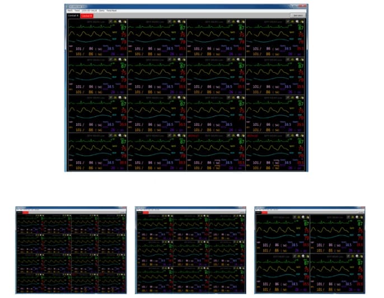Select the red Central B tab
The width and height of the screenshot is (384, 298).
coord(86,16)
